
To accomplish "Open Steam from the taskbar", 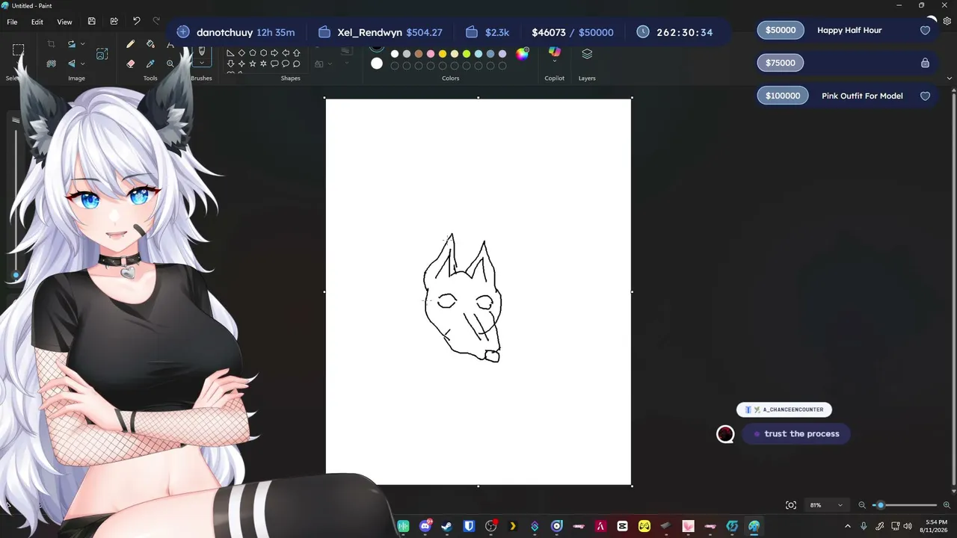I will coord(446,526).
